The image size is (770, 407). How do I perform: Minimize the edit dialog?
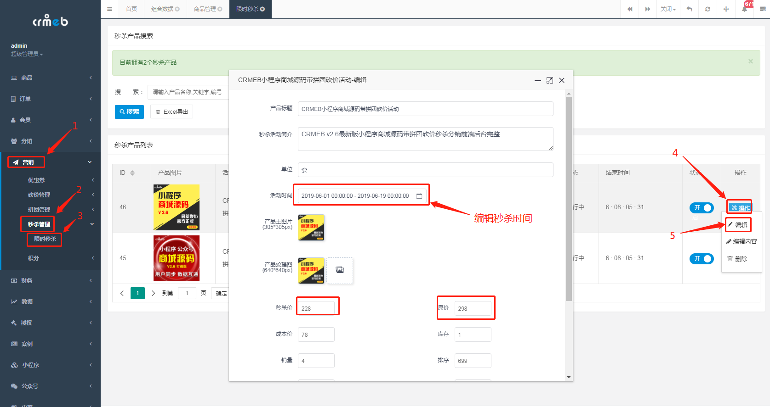(537, 80)
